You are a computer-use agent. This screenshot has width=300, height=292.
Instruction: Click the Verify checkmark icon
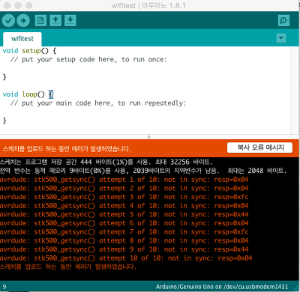8,20
